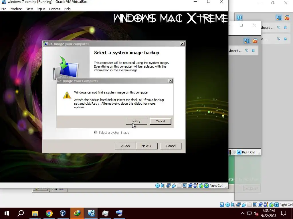This screenshot has width=293, height=219.
Task: Click the clear all notifications icon in the rear window's top toolbar
Action: tap(287, 18)
